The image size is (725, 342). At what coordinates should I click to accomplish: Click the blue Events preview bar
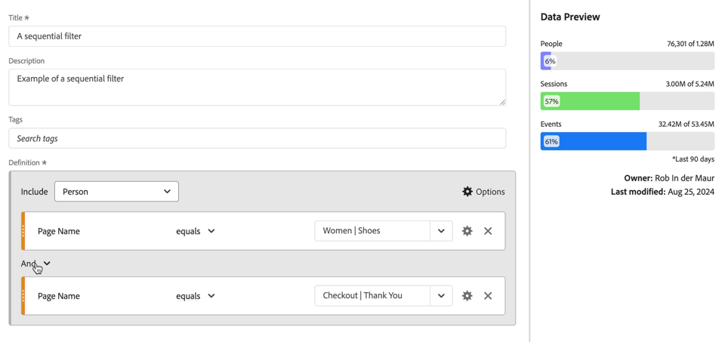pos(594,141)
